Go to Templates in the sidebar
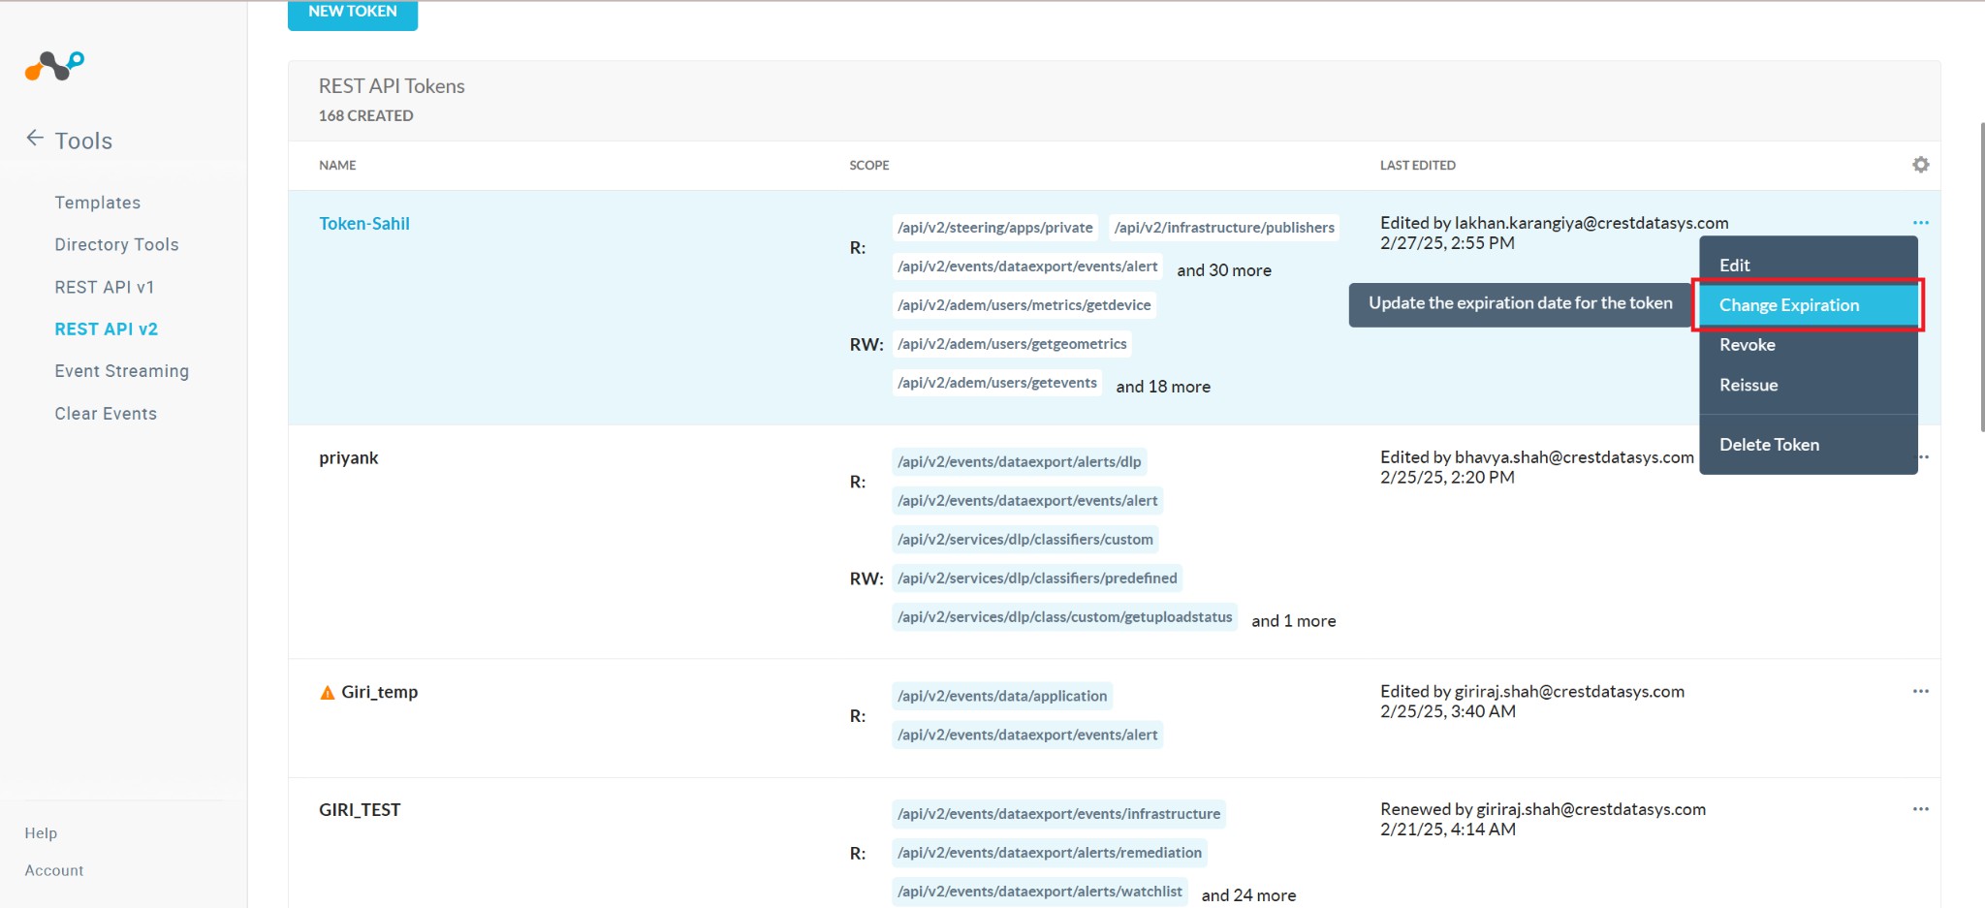Image resolution: width=1985 pixels, height=908 pixels. 97,203
